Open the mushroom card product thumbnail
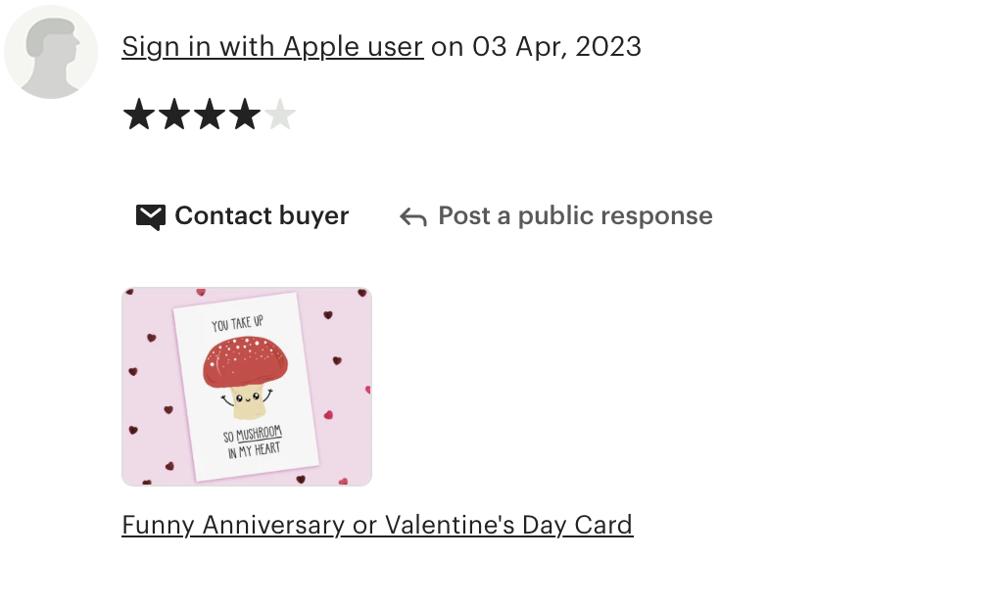The height and width of the screenshot is (605, 1007). tap(247, 387)
